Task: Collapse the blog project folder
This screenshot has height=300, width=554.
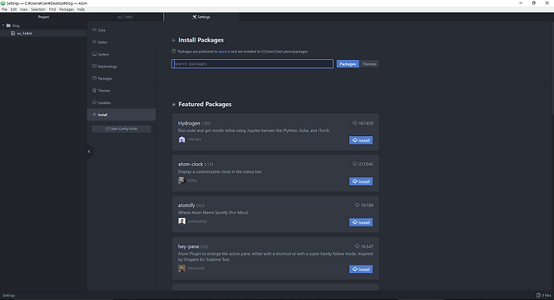Action: 3,25
